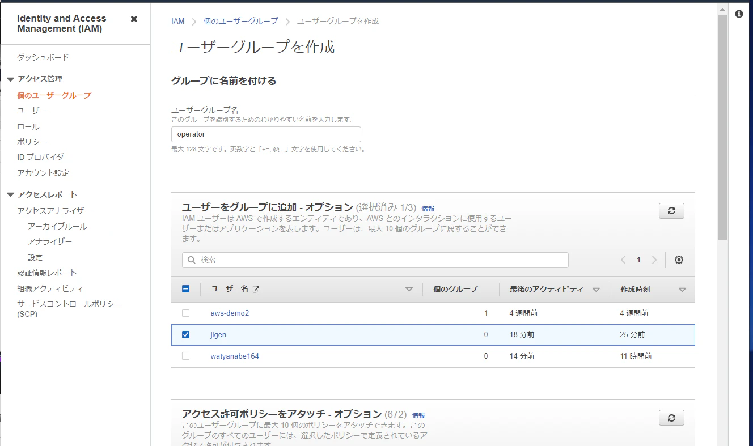Sort by 作成時刻 column arrow
The width and height of the screenshot is (753, 446).
coord(682,290)
